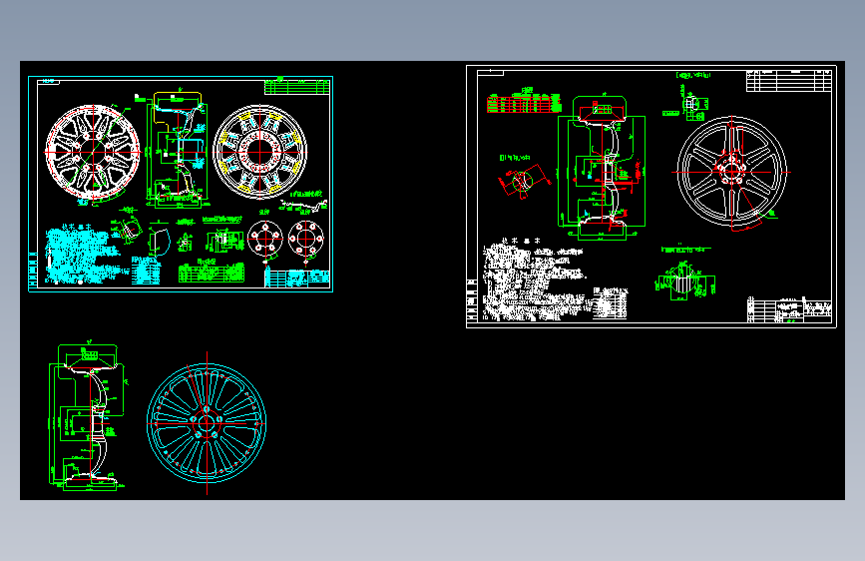Select the five-spoke wheel view in right sheet

(x=731, y=172)
